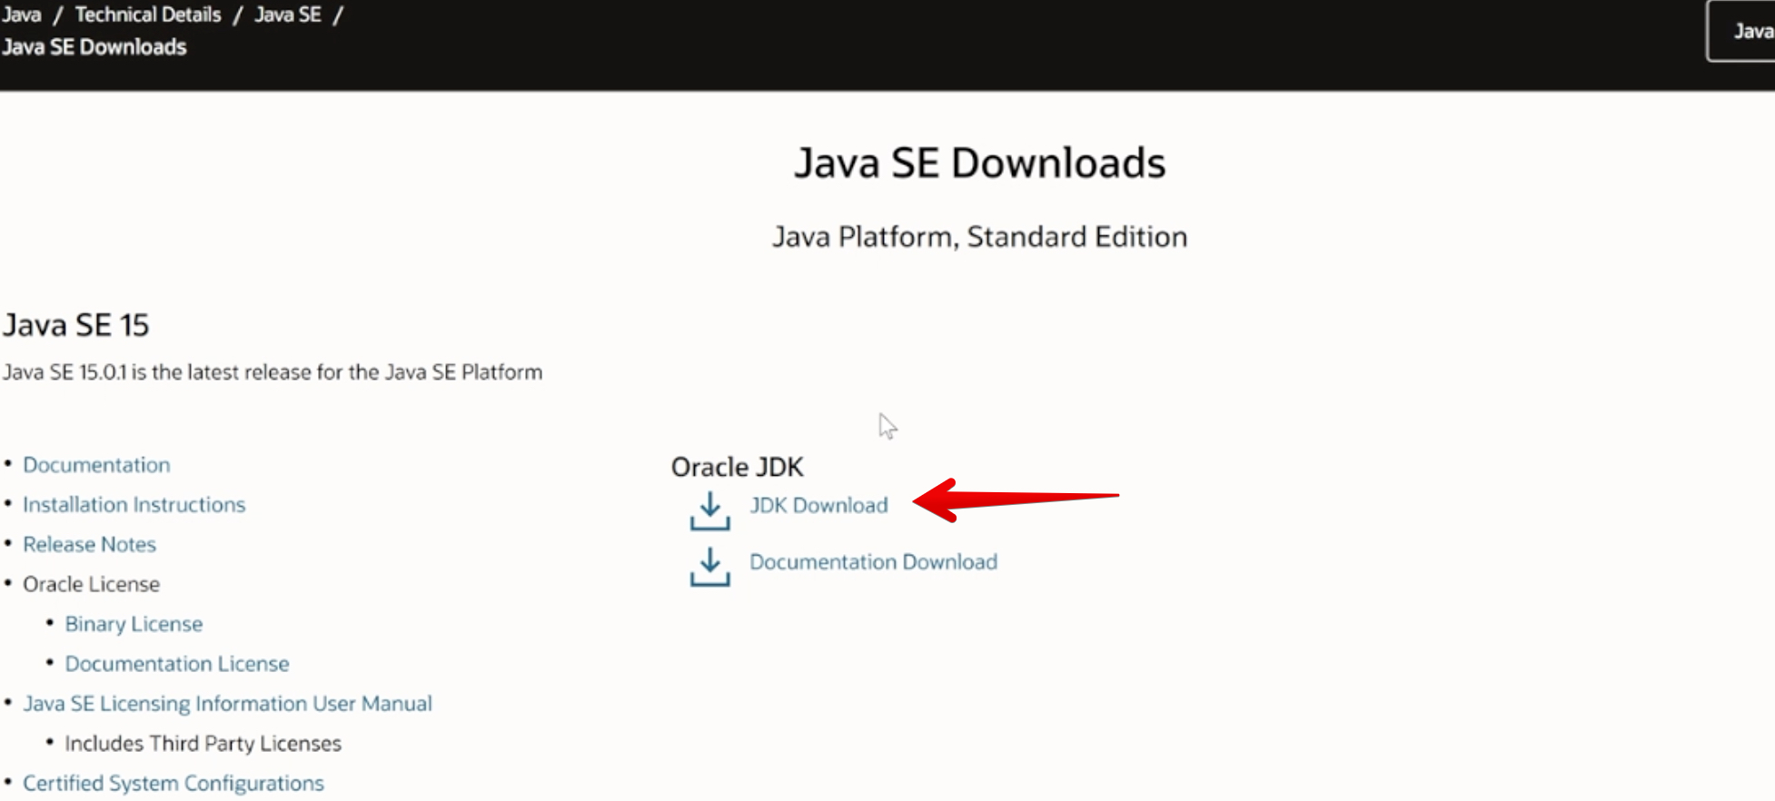1775x801 pixels.
Task: Go to Java breadcrumb
Action: coord(21,15)
